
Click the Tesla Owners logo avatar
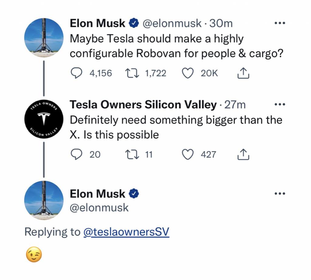[44, 119]
